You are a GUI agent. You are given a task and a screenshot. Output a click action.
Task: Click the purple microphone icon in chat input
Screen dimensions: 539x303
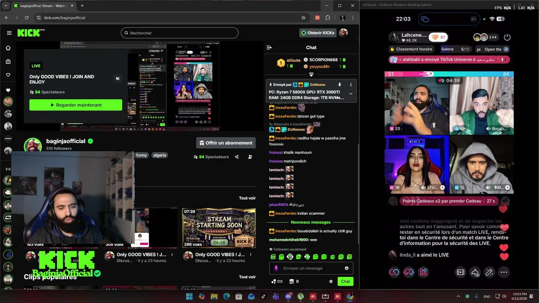(276, 268)
